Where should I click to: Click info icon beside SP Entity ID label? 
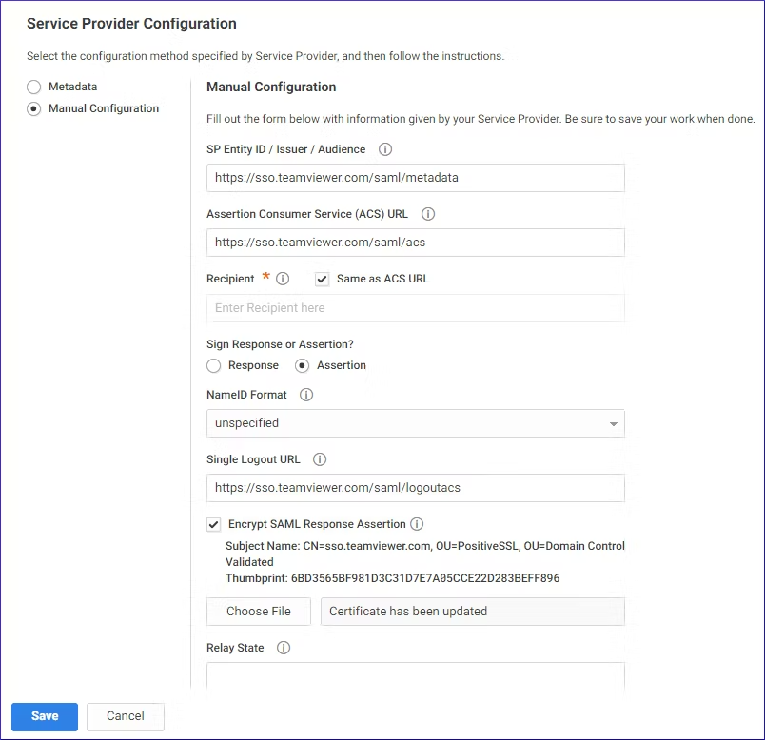click(385, 149)
